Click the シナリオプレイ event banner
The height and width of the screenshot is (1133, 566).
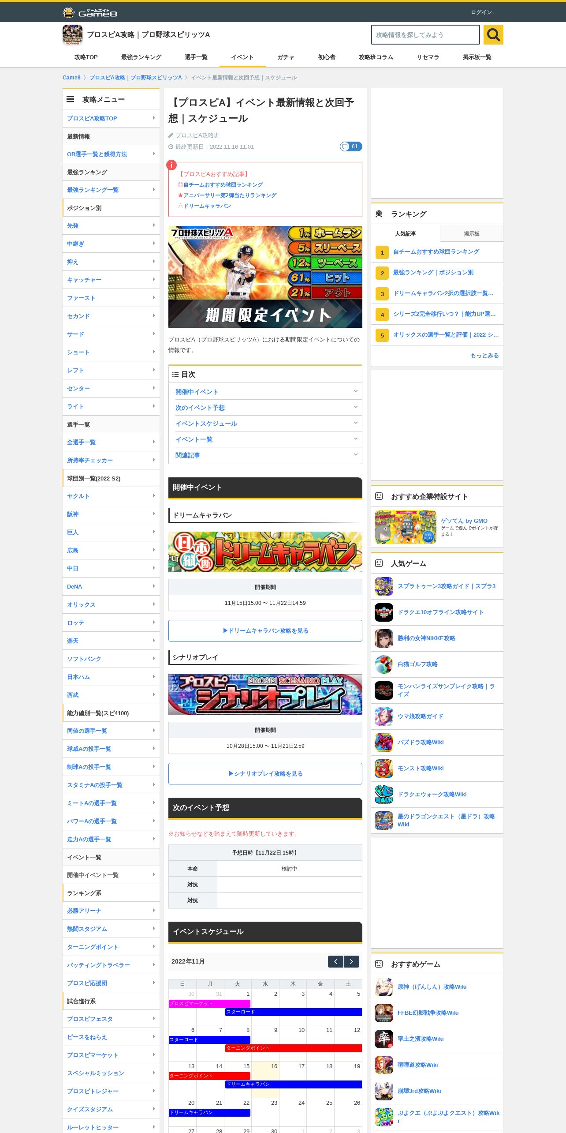coord(265,694)
